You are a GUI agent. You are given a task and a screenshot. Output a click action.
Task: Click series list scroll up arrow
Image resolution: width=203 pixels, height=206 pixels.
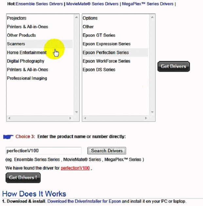pos(152,17)
